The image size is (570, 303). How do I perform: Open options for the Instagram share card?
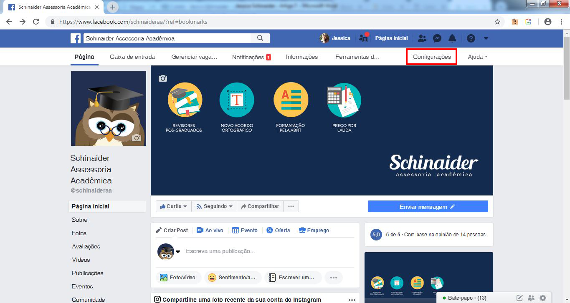[352, 300]
